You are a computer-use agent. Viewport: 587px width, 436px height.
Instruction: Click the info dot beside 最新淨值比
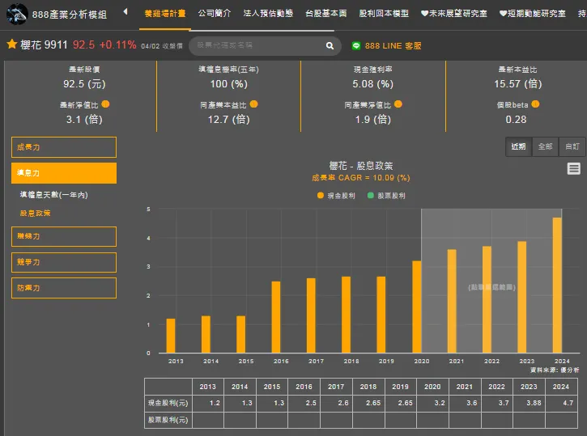(105, 104)
